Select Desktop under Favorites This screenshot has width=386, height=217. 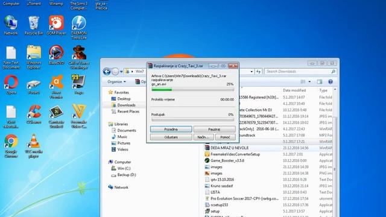click(x=124, y=99)
